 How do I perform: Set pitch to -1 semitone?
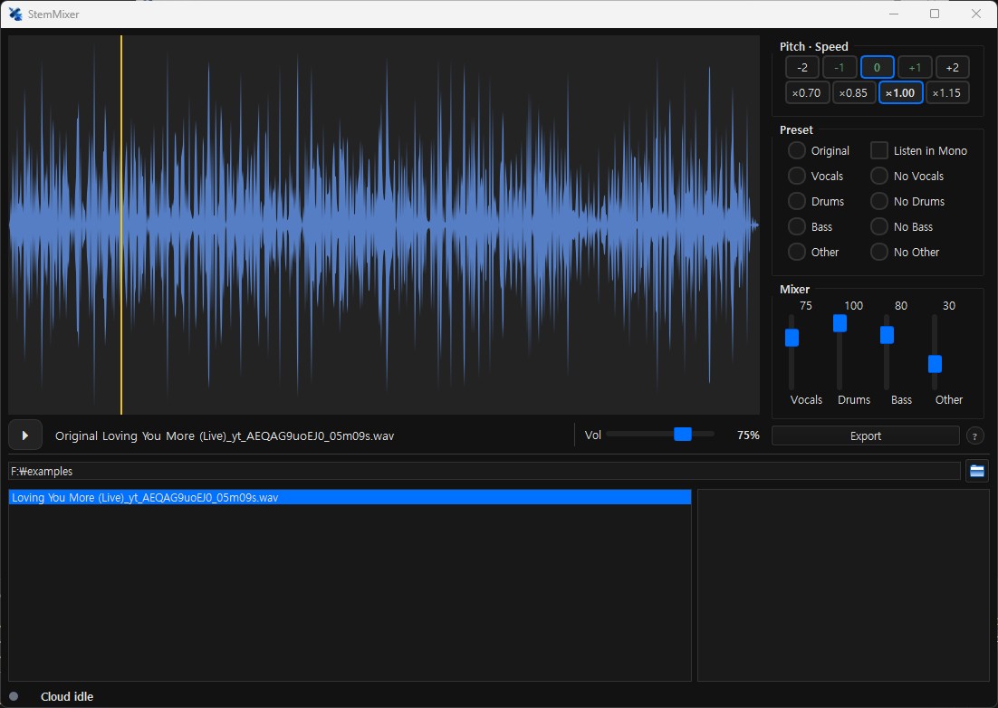[x=840, y=67]
